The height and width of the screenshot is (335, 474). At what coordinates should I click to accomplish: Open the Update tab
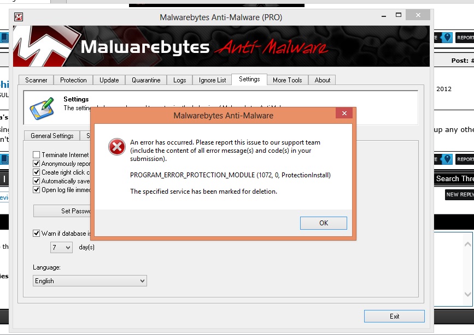click(109, 80)
